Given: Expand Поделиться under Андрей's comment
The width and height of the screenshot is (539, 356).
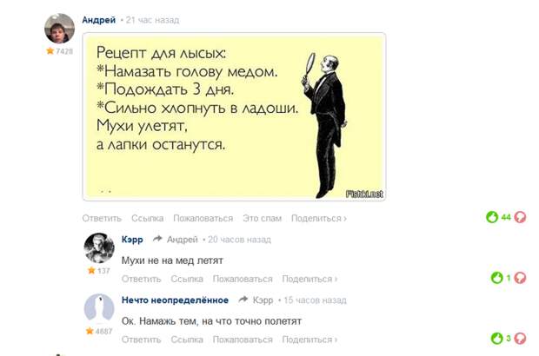Looking at the screenshot, I should coord(319,218).
